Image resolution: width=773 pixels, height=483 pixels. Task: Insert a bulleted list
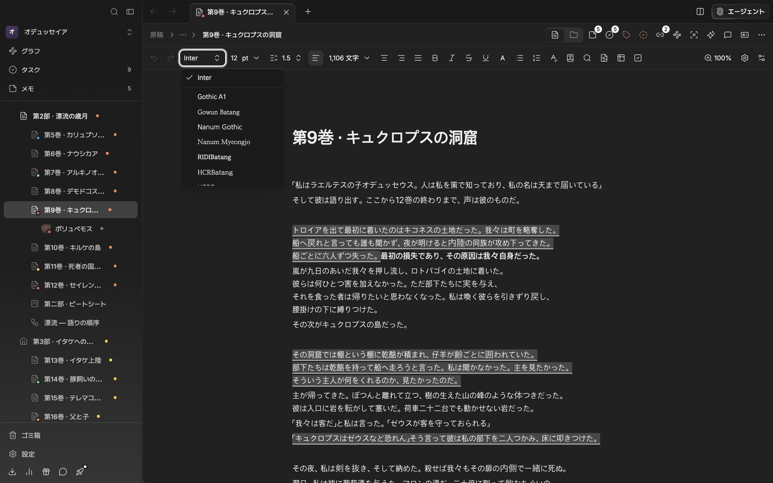pyautogui.click(x=519, y=58)
